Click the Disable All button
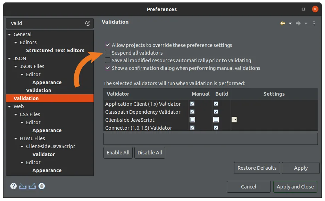The image size is (325, 201). [x=150, y=153]
